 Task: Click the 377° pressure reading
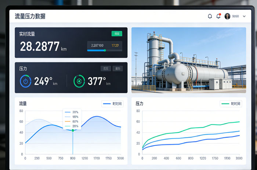click(x=97, y=81)
